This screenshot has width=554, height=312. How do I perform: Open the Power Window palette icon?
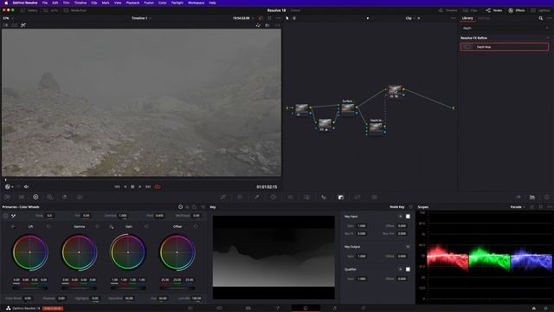tap(274, 197)
